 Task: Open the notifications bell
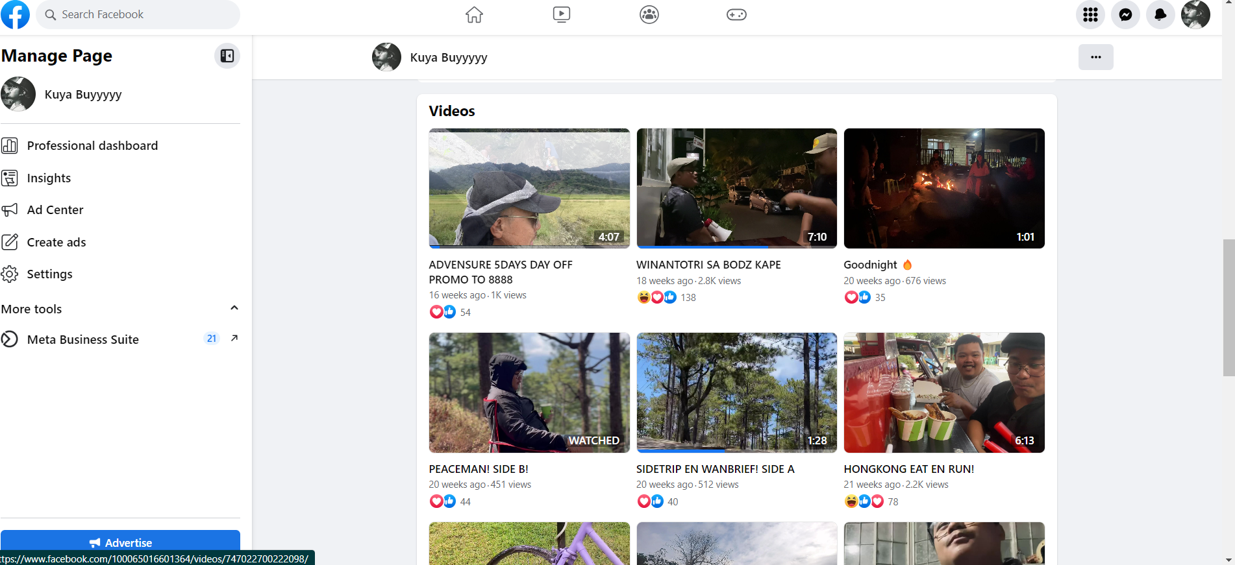(x=1160, y=14)
